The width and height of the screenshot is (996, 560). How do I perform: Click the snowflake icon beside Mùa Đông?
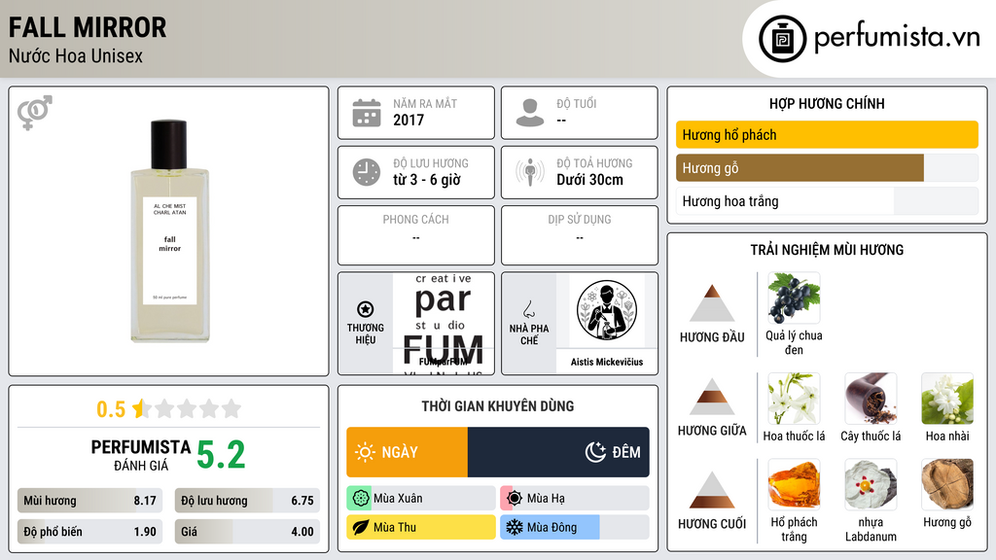pos(515,527)
